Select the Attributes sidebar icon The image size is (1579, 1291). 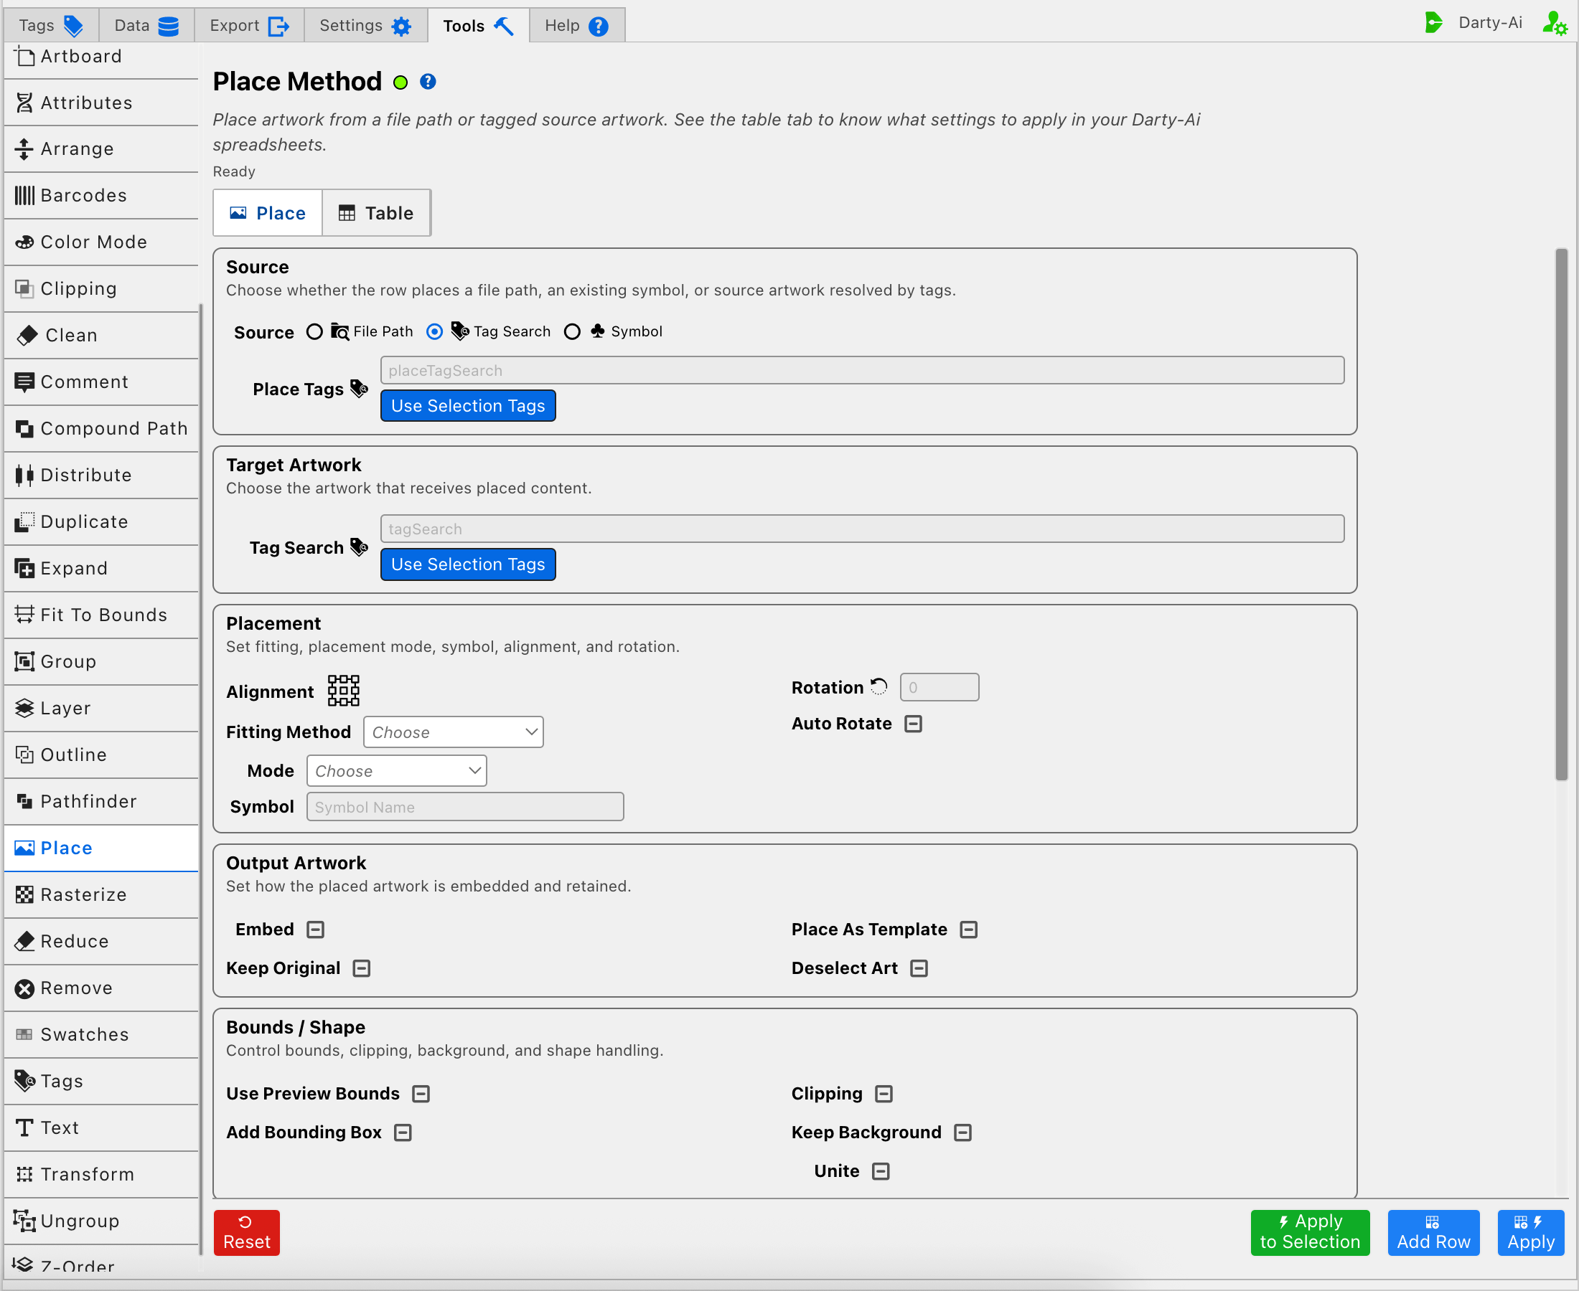24,103
